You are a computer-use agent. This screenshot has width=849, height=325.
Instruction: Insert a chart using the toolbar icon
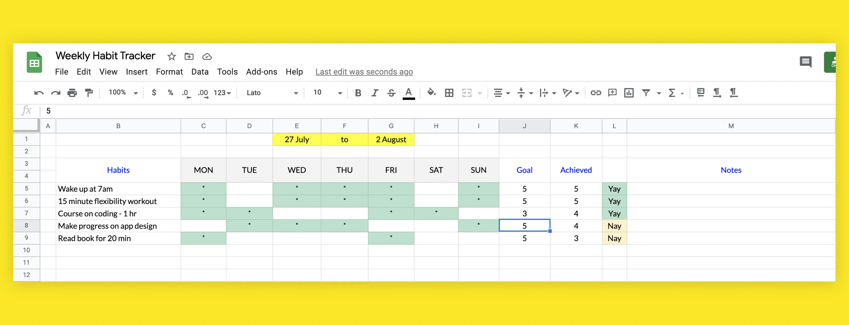629,93
